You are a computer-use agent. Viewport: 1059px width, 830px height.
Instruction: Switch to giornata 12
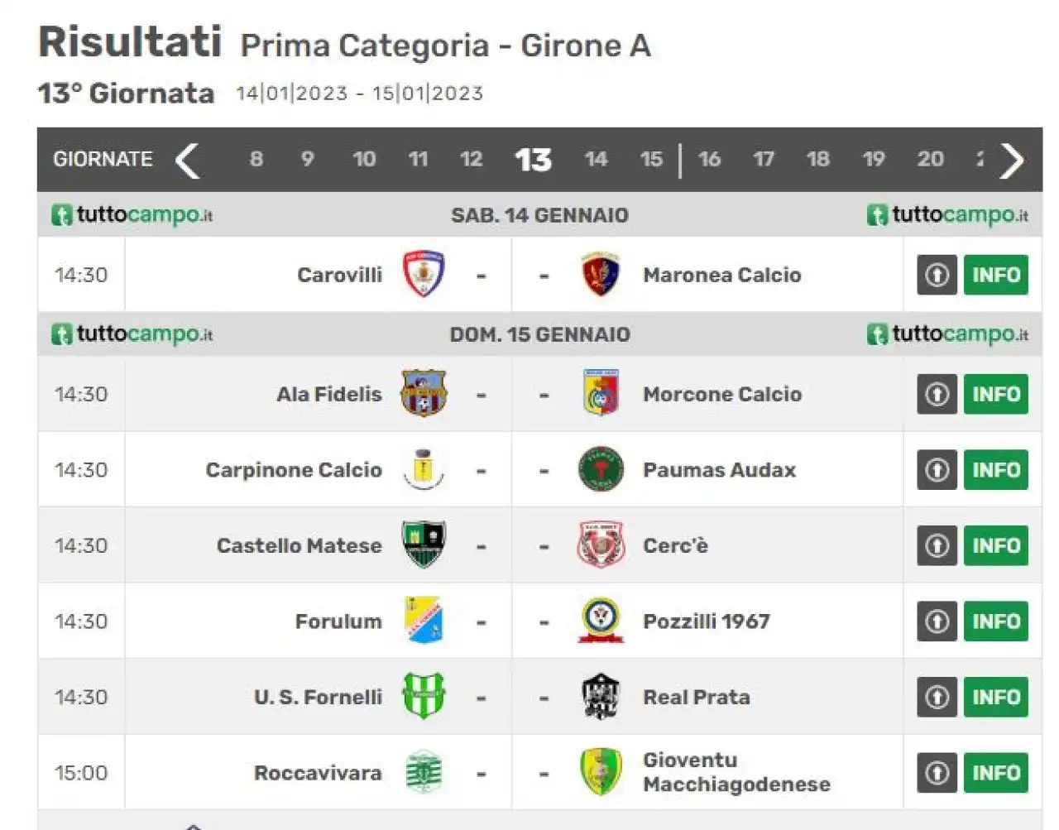point(471,159)
